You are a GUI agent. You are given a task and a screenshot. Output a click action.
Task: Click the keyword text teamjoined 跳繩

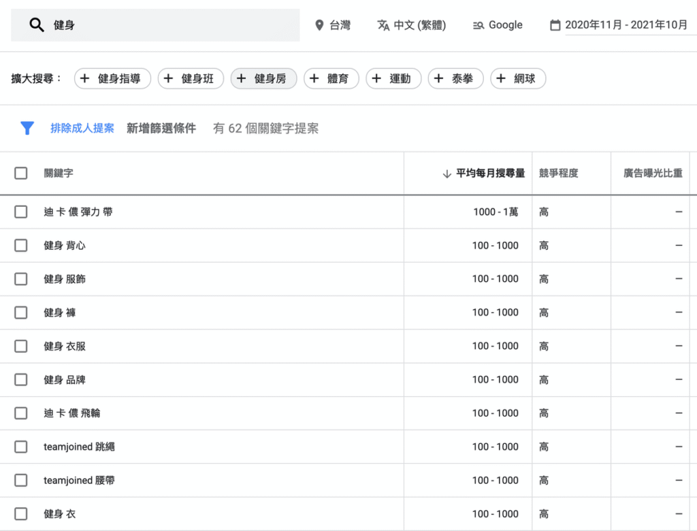click(x=79, y=447)
